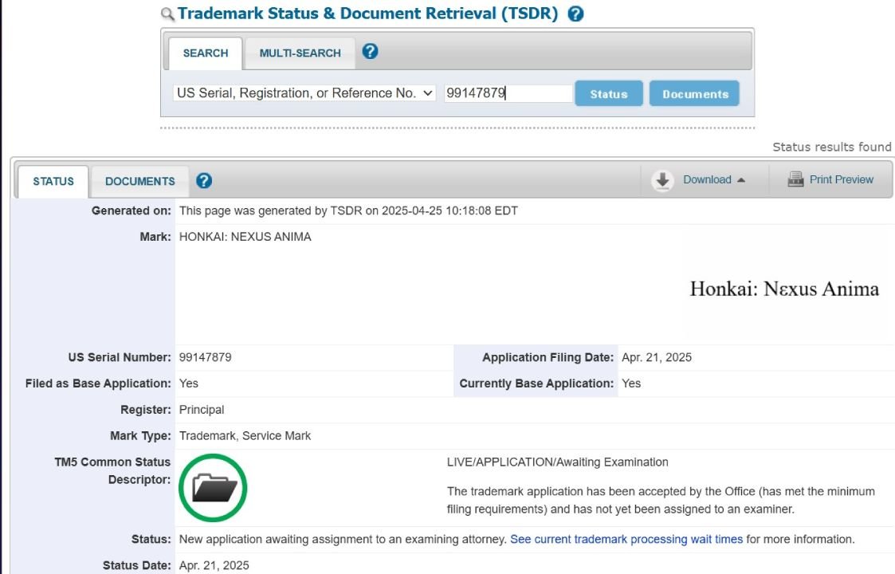
Task: Click the mark text 'HONKAI: NEXUS ANIMA'
Action: tap(245, 237)
